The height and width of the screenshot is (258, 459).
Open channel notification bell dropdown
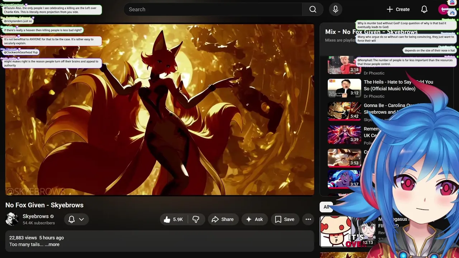tap(76, 219)
